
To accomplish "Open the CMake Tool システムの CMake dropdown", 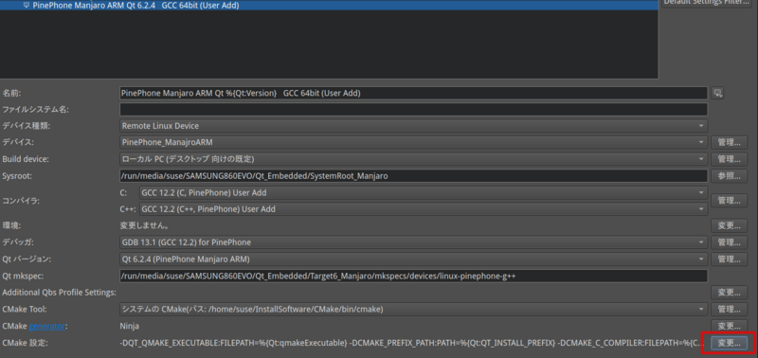I will pos(413,309).
